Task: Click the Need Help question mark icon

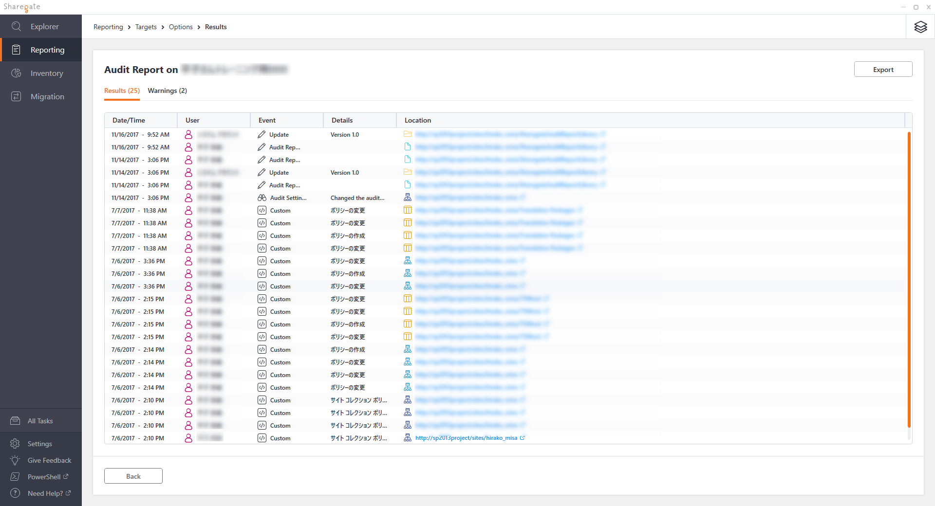Action: (x=15, y=493)
